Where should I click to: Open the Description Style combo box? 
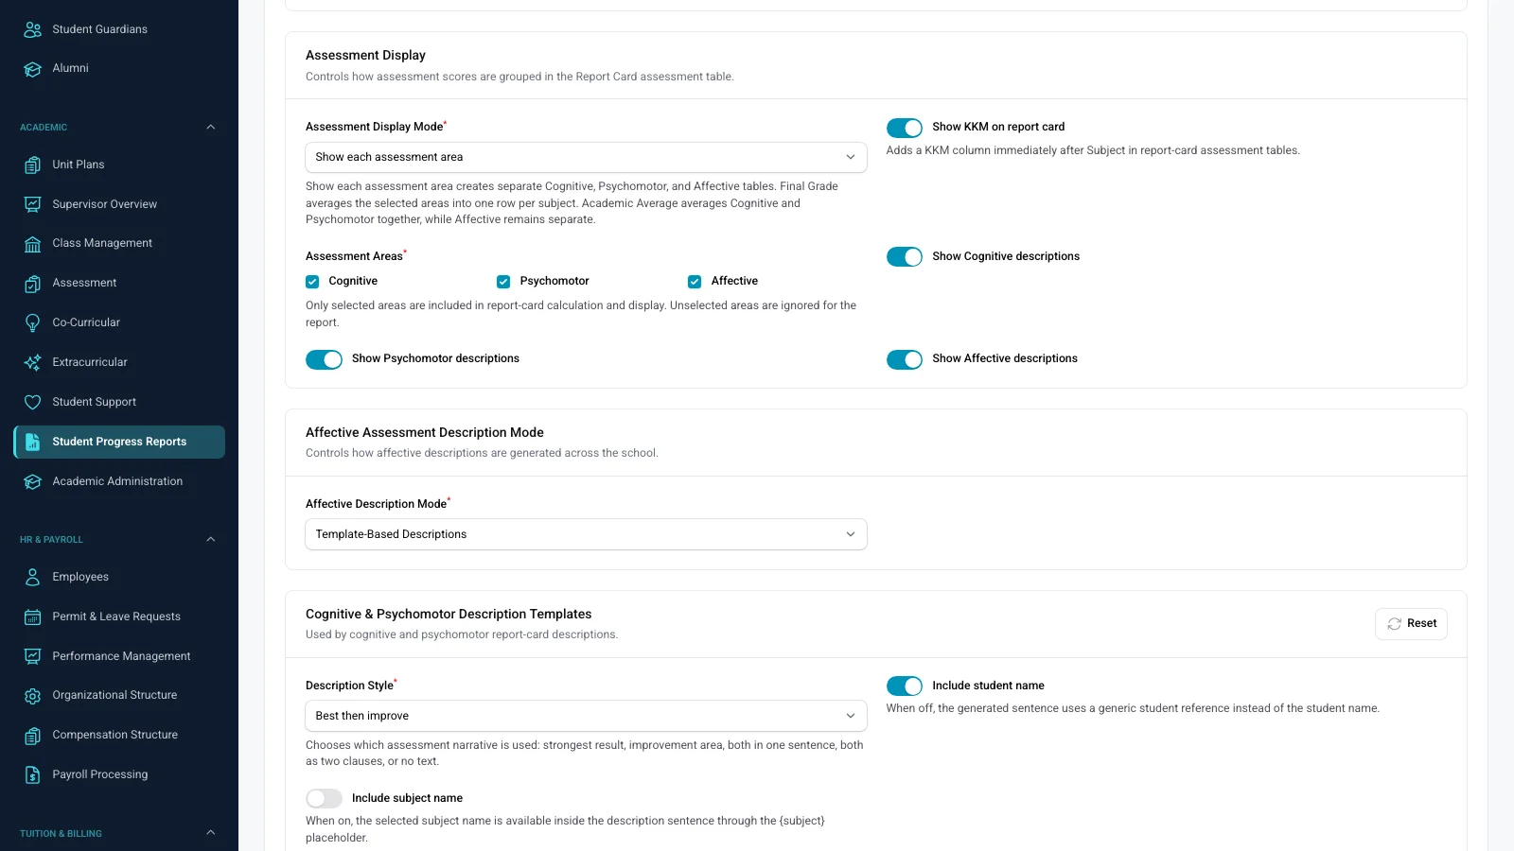pyautogui.click(x=586, y=716)
